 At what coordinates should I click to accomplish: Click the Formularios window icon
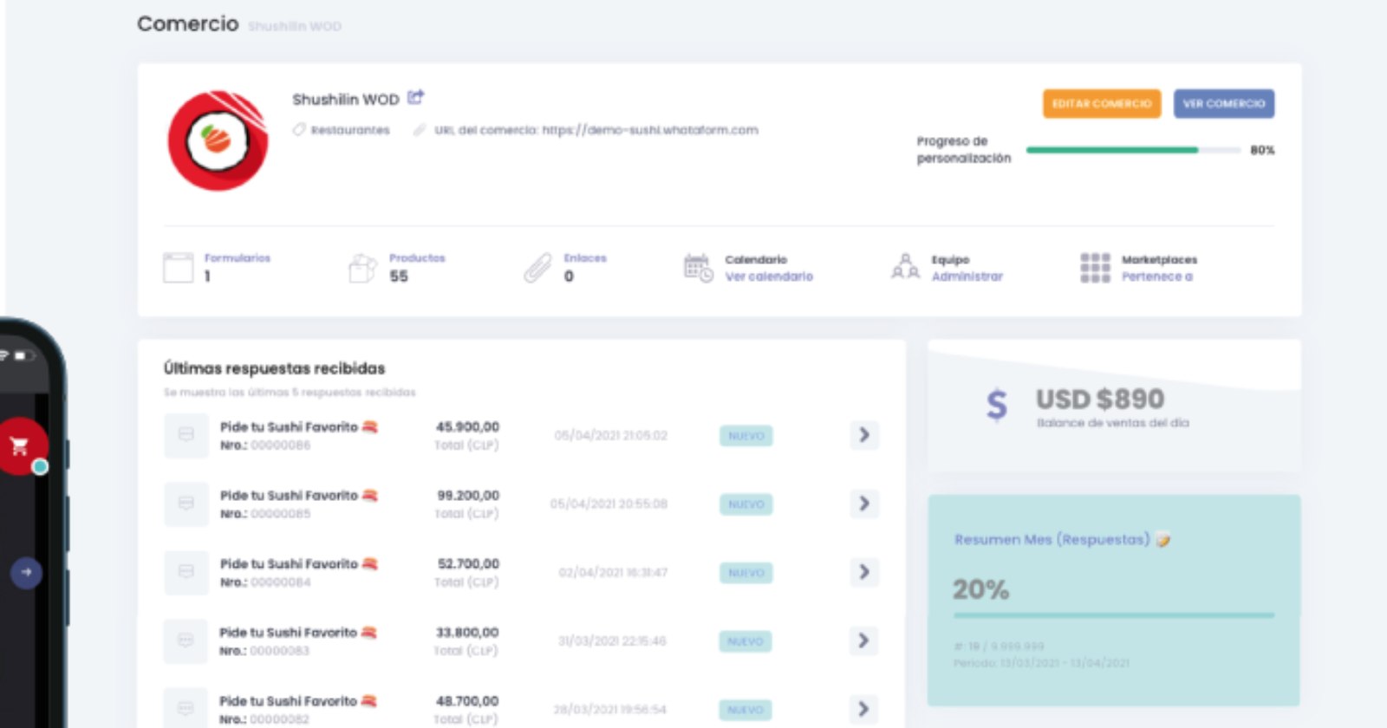[179, 268]
